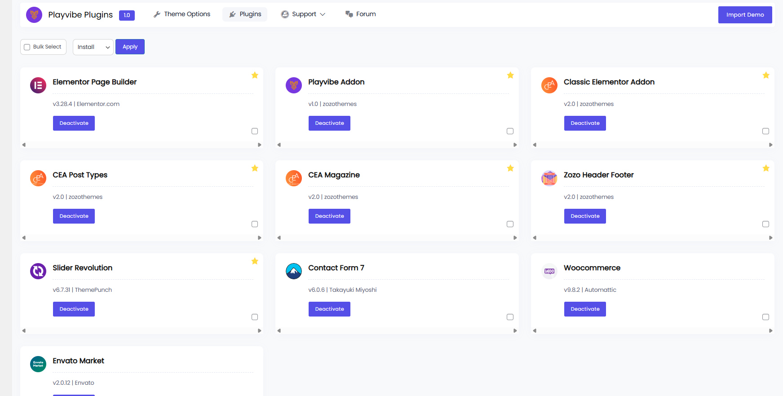Click the star on the CEA Magazine card
The width and height of the screenshot is (783, 396).
pos(510,168)
